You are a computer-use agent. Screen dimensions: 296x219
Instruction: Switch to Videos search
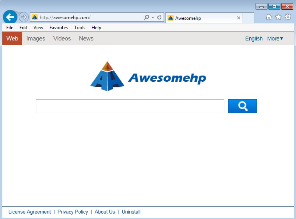(62, 39)
